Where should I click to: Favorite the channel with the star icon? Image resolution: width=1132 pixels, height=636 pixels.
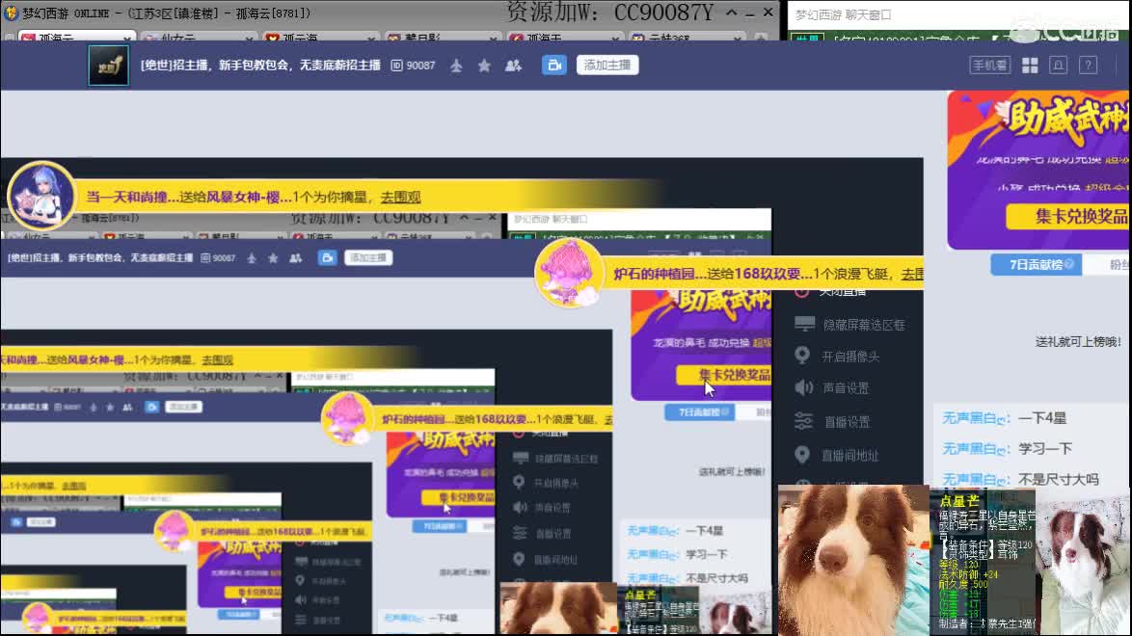[484, 66]
